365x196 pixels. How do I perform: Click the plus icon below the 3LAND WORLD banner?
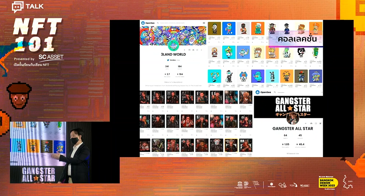[x=184, y=50]
